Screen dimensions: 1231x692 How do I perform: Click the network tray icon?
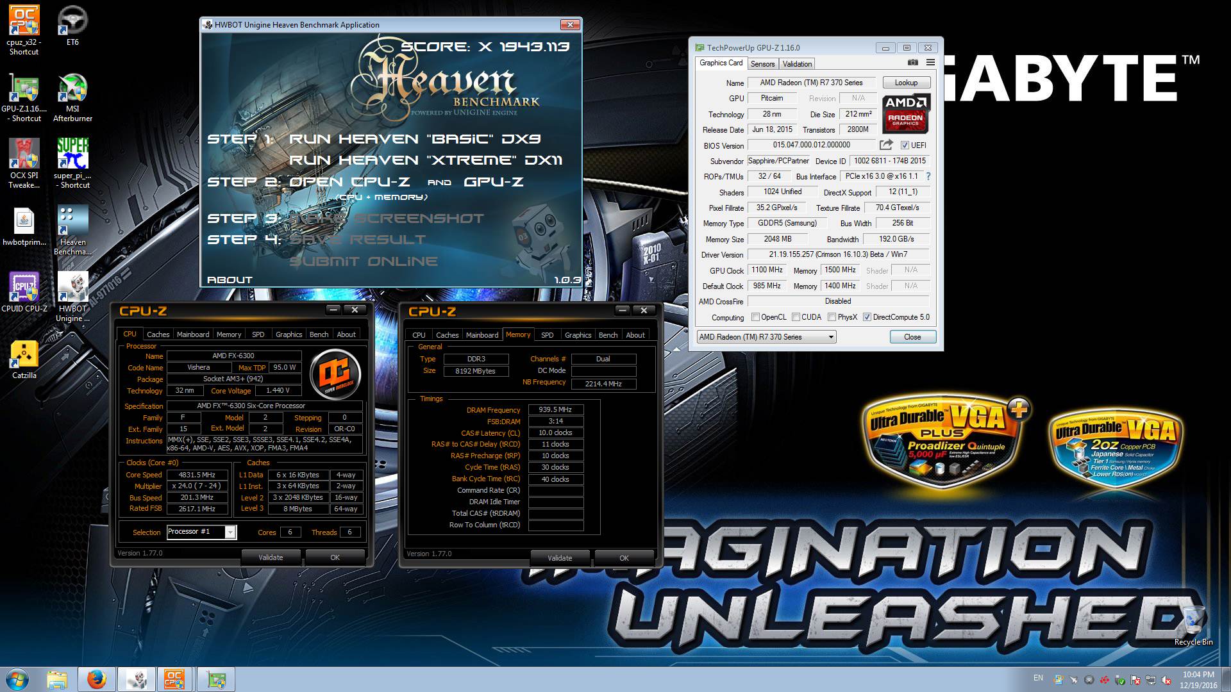click(x=1151, y=680)
